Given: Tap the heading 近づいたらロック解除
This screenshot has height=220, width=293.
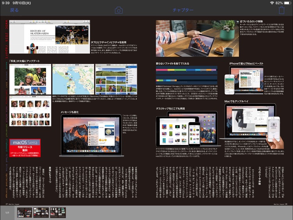Looking at the screenshot, I should [251, 22].
